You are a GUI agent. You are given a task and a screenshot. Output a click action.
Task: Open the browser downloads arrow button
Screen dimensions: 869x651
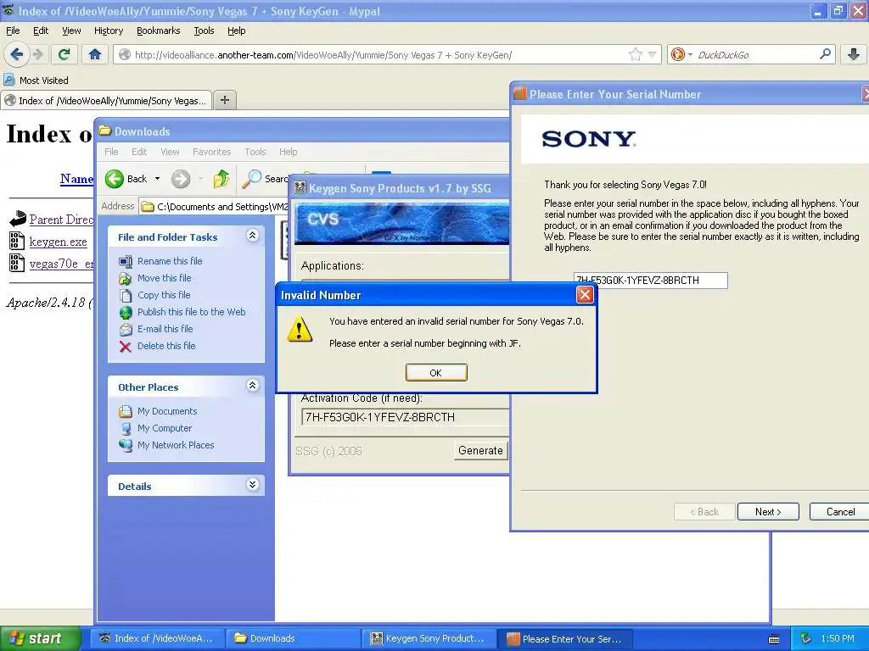[854, 54]
